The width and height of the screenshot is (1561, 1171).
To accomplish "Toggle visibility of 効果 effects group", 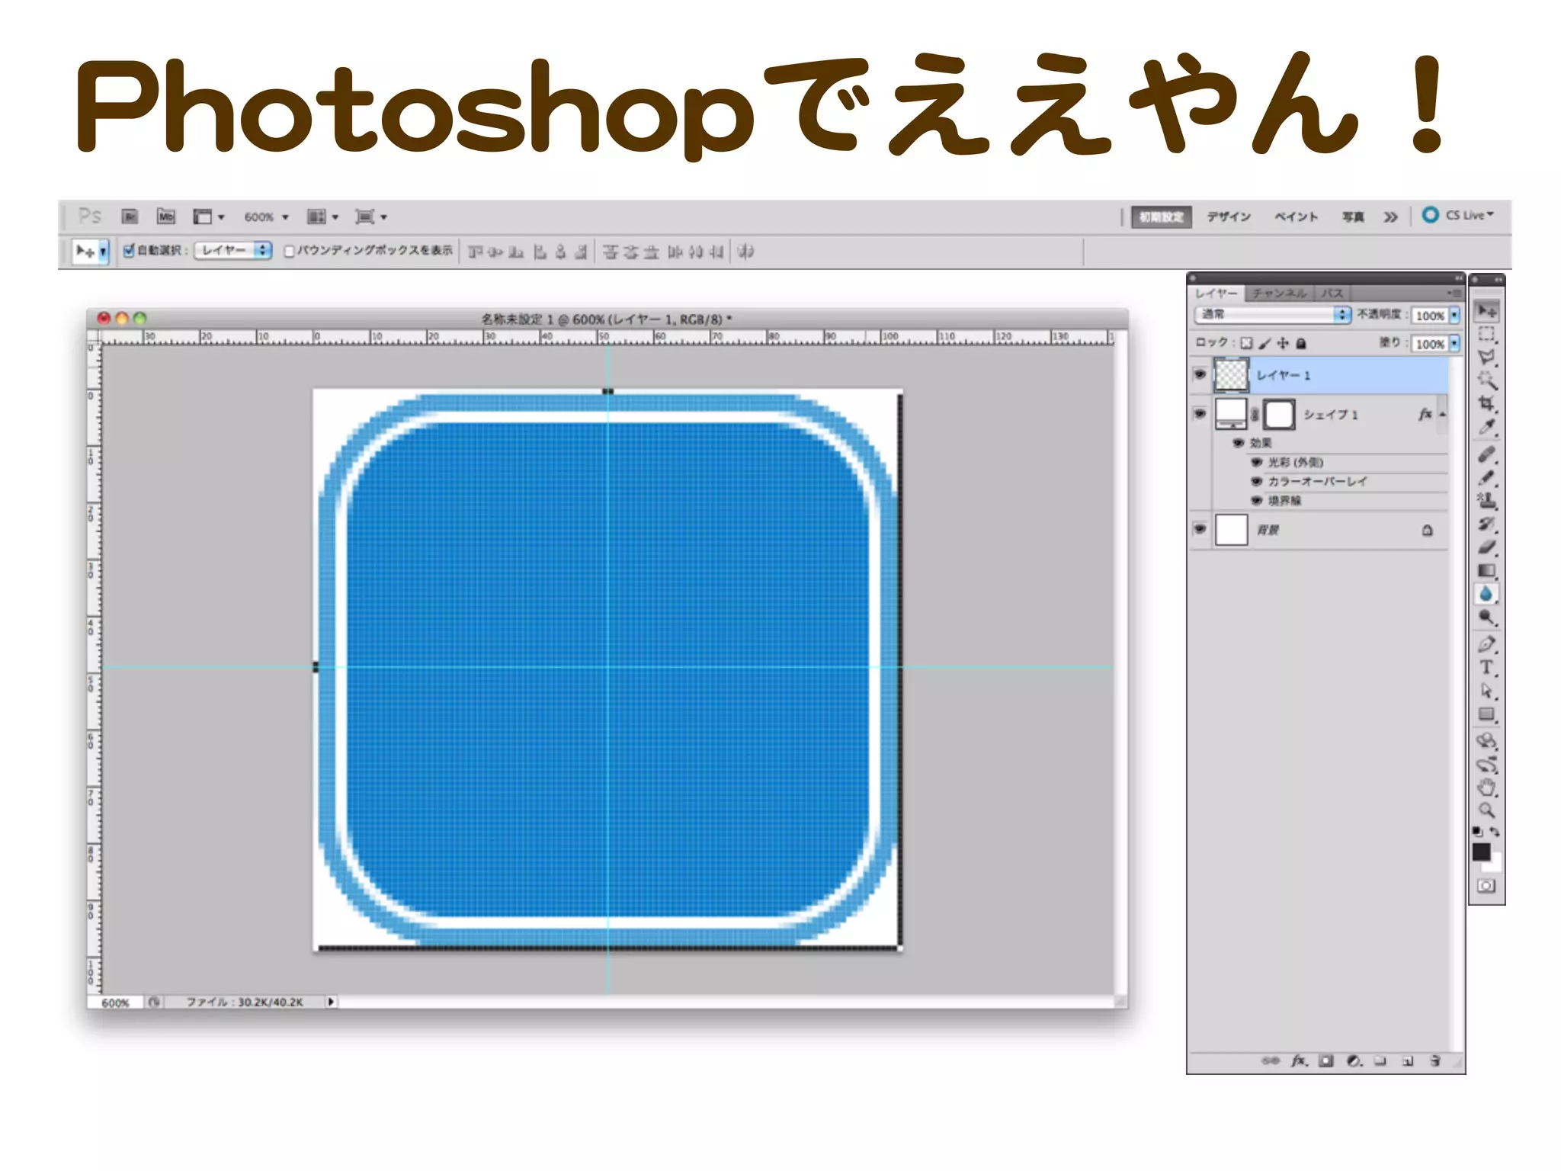I will click(1239, 443).
